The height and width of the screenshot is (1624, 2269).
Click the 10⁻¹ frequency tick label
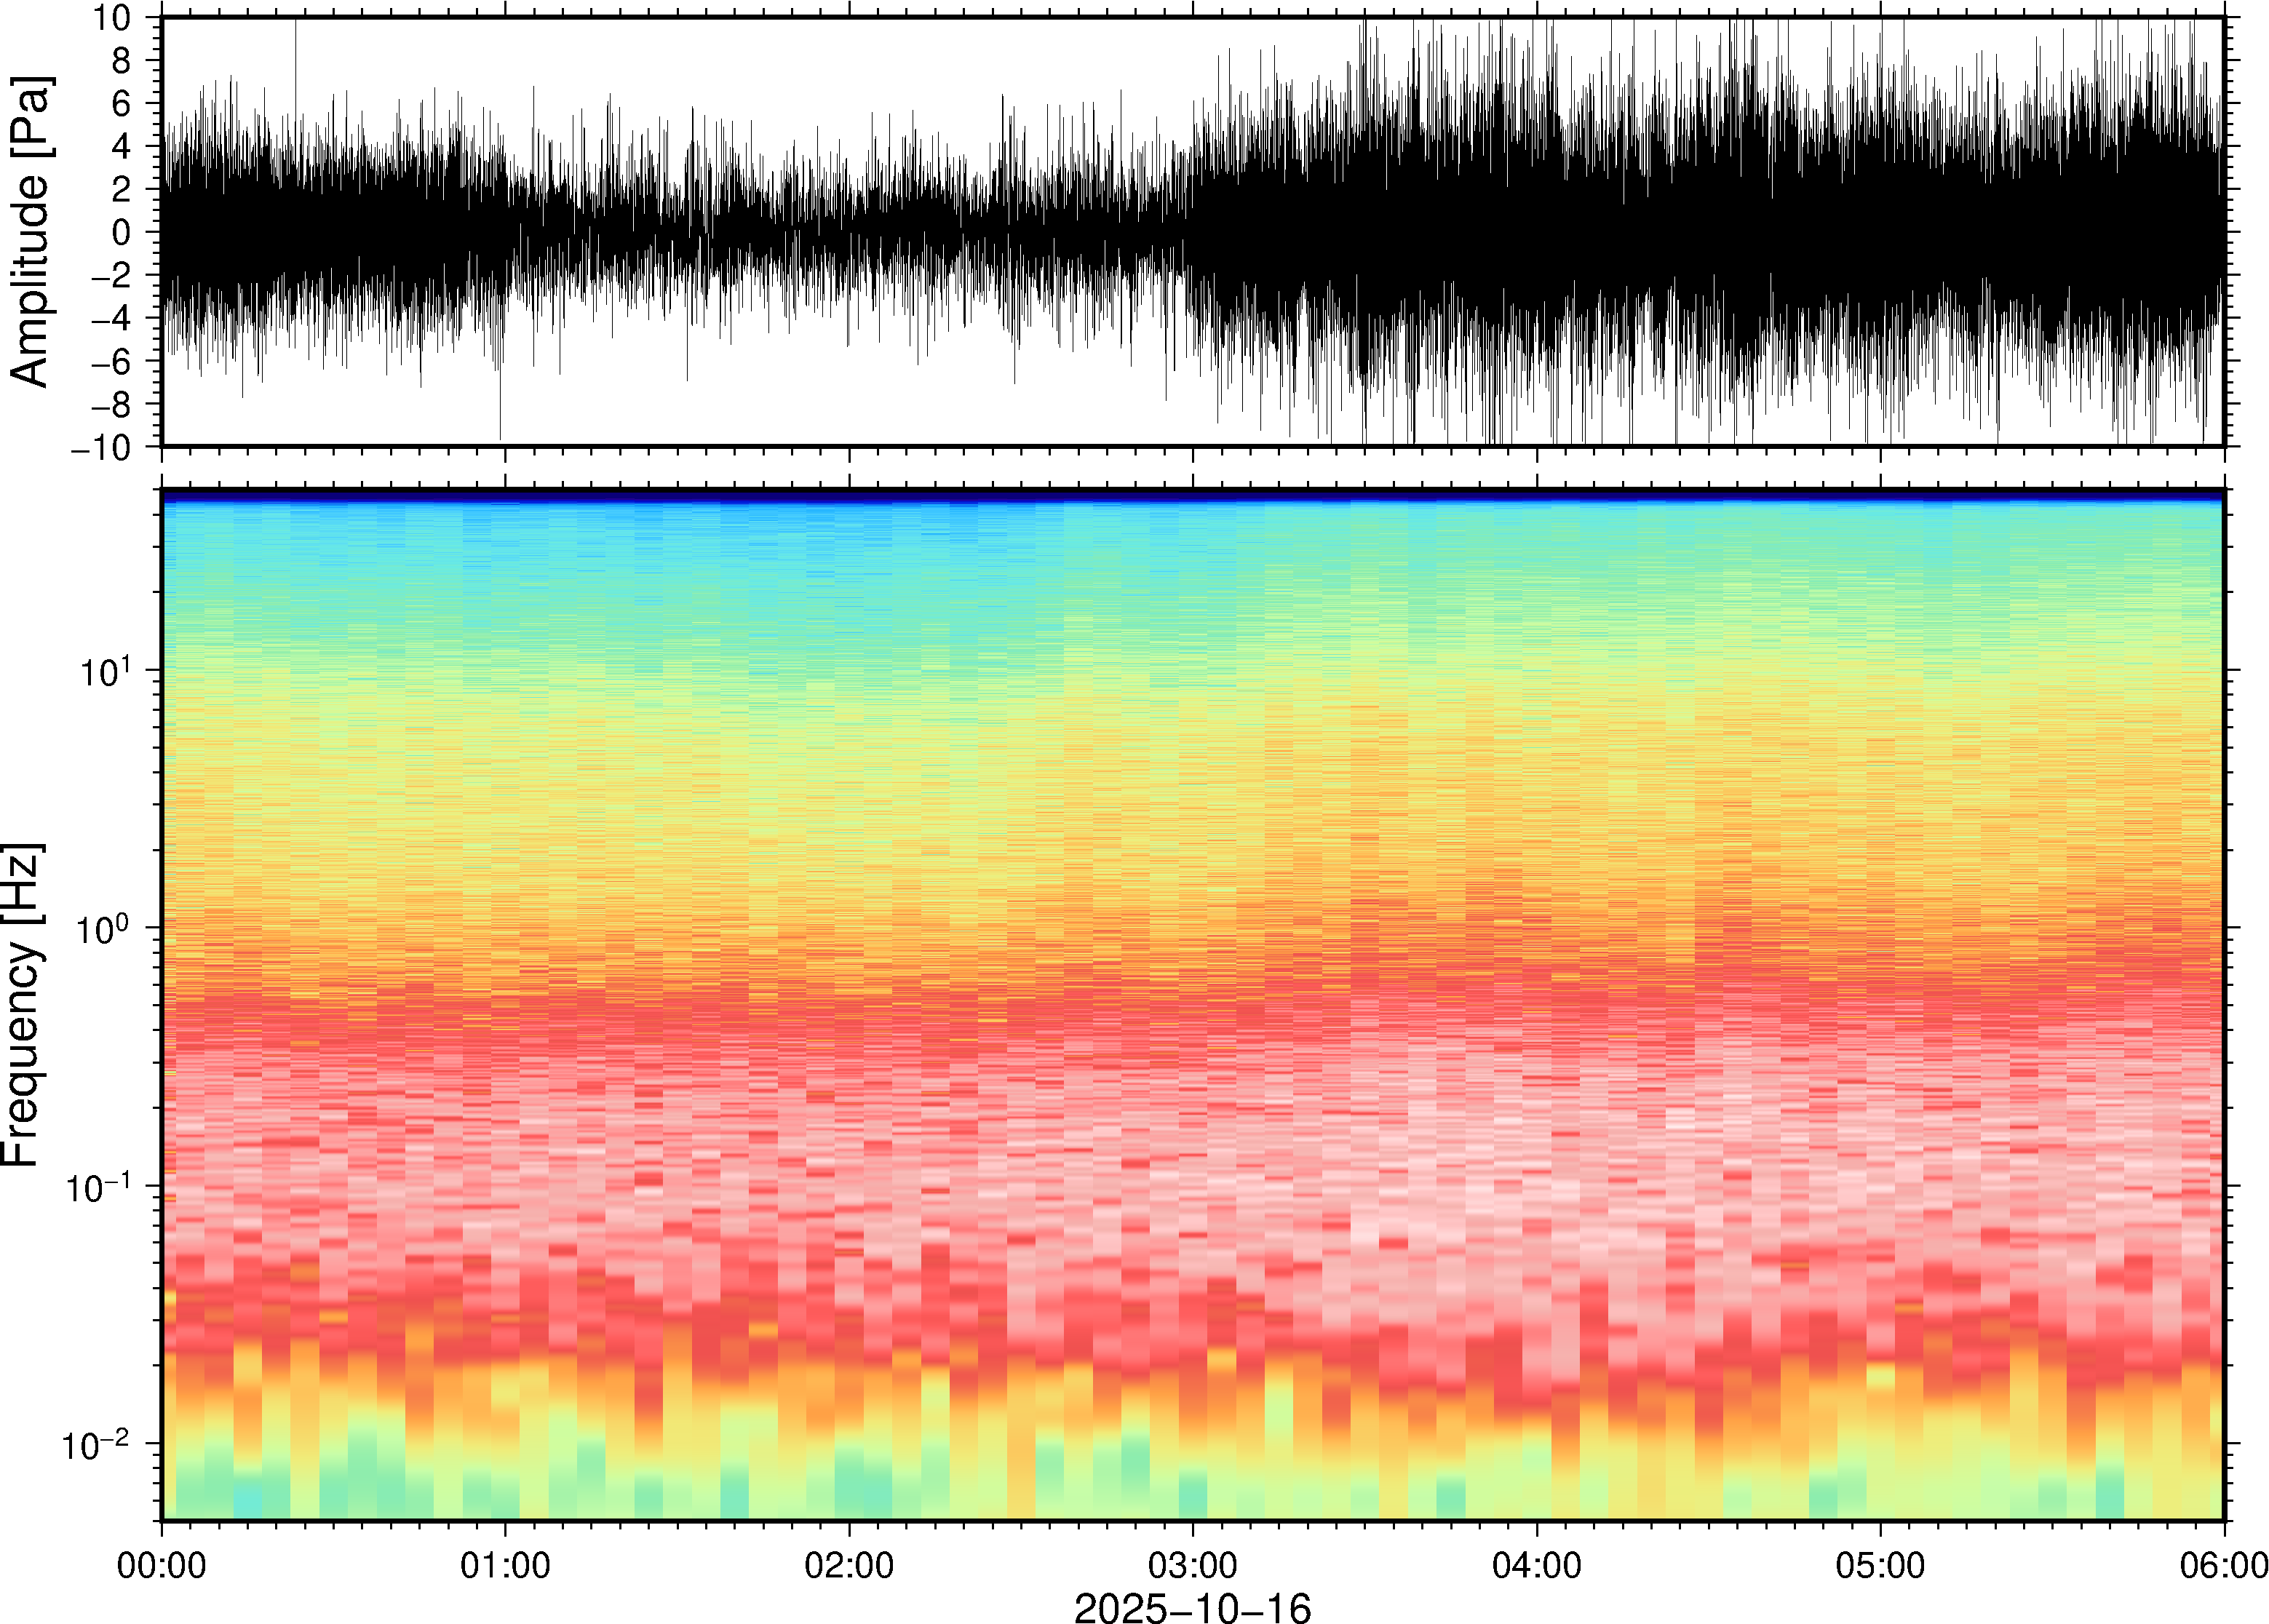pos(97,1186)
